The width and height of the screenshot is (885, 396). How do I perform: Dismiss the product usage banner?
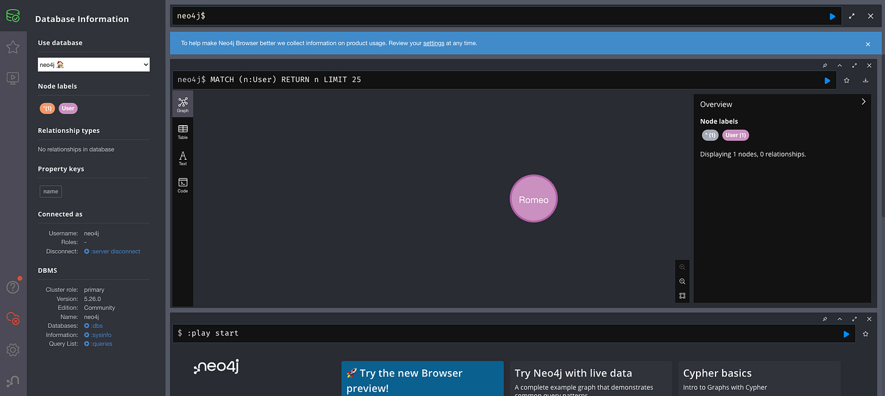click(868, 44)
